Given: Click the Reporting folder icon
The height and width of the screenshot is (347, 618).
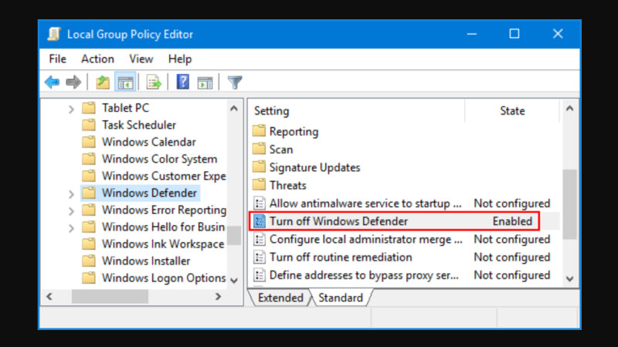Looking at the screenshot, I should [259, 130].
